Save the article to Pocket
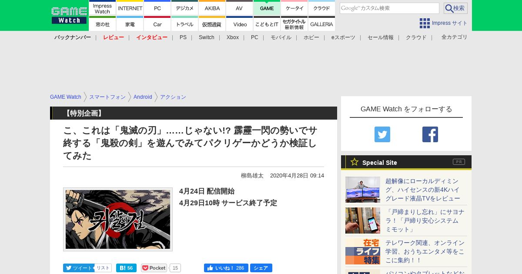The height and width of the screenshot is (274, 522). tap(154, 268)
